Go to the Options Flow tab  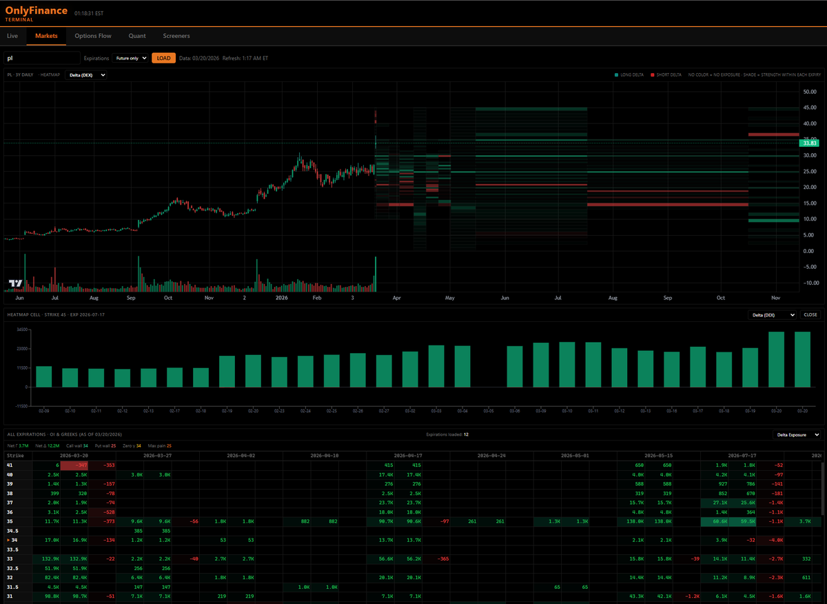(x=93, y=36)
